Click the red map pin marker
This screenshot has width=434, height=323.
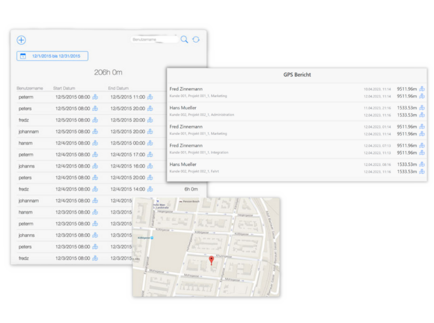(x=212, y=260)
